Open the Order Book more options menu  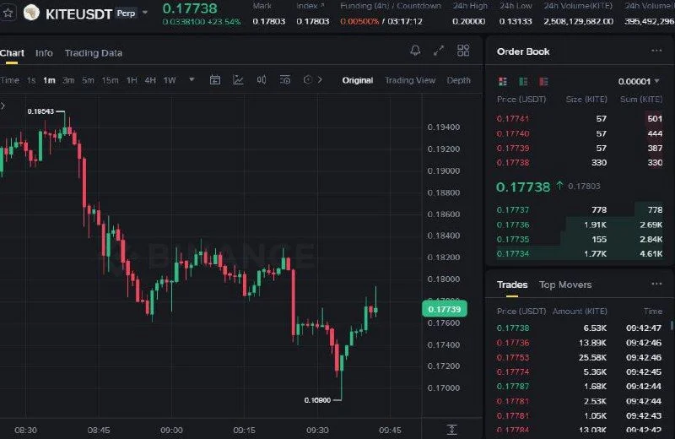[656, 51]
